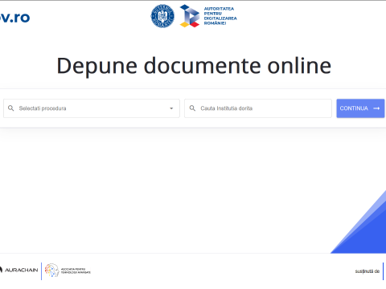Image resolution: width=386 pixels, height=289 pixels.
Task: Click the site logo ending in .ro
Action: [14, 17]
